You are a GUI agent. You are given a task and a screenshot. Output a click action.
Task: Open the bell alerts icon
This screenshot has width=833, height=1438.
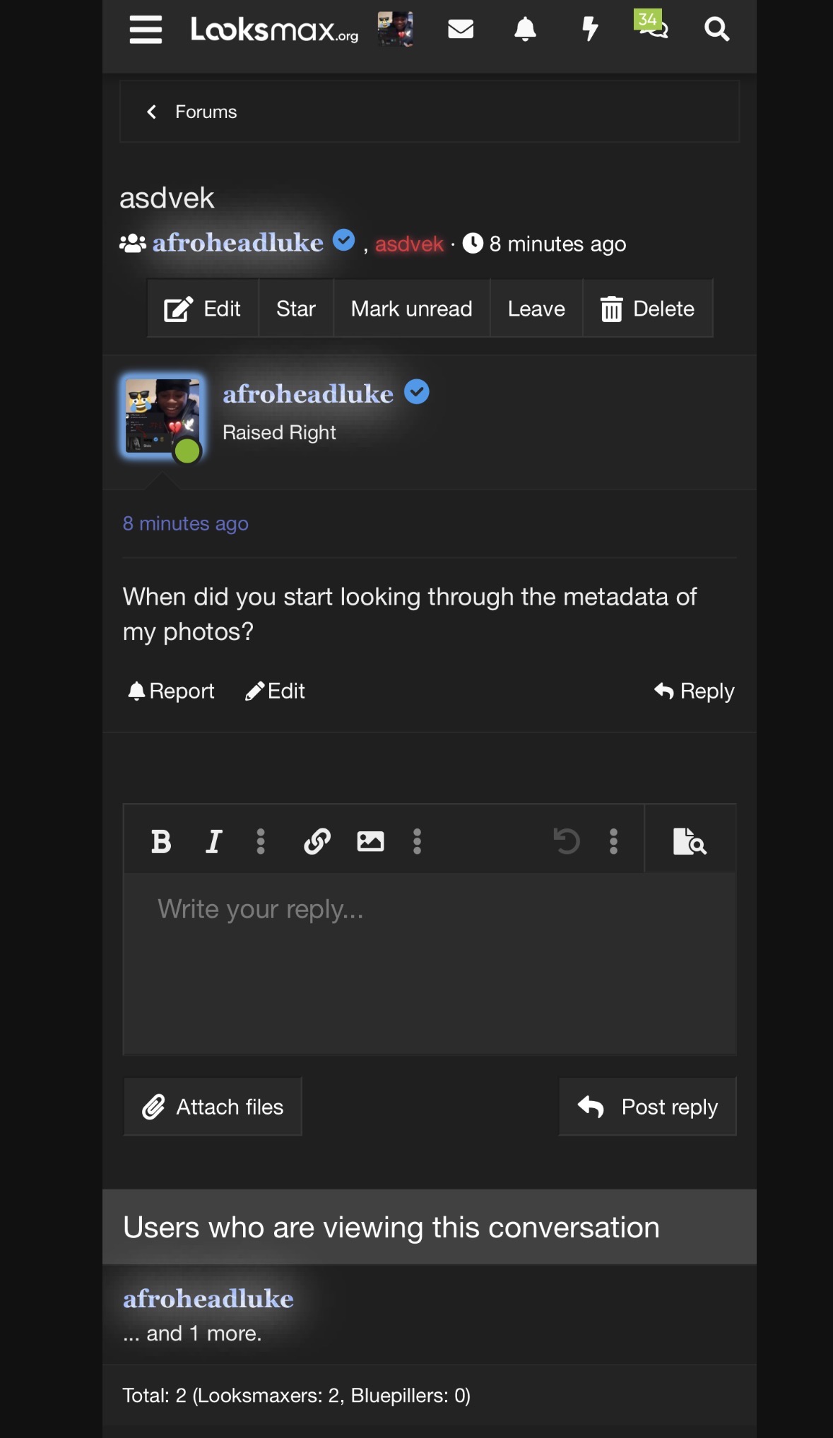525,29
